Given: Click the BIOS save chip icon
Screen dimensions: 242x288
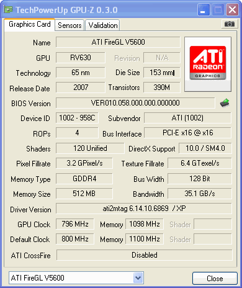Looking at the screenshot, I should click(225, 102).
